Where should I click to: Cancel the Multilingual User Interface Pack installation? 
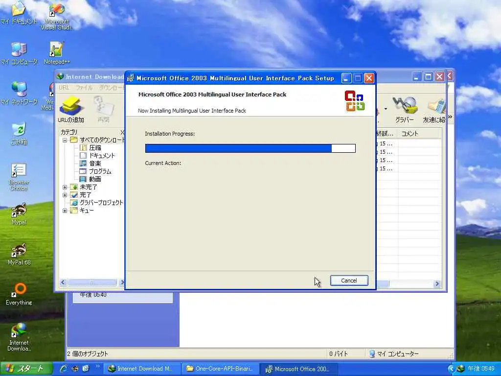click(x=349, y=281)
